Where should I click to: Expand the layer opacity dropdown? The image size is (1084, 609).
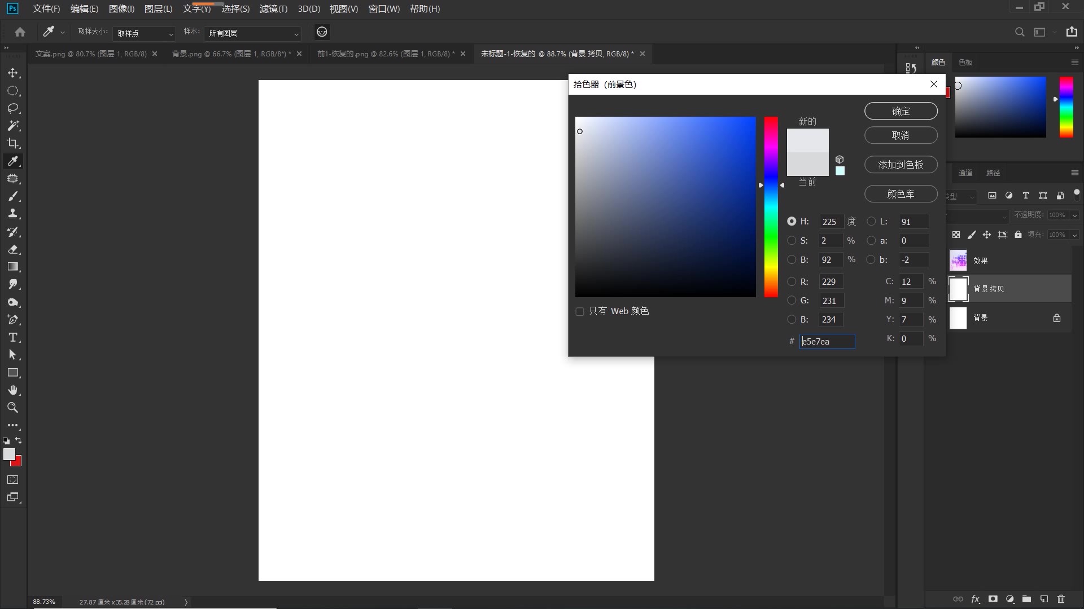click(x=1074, y=215)
